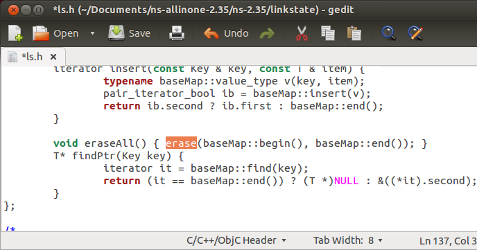Cut the selection with the scissors icon
Viewport: 477px width, 250px height.
point(302,33)
